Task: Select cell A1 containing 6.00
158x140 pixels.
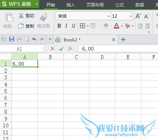Action: pos(25,64)
